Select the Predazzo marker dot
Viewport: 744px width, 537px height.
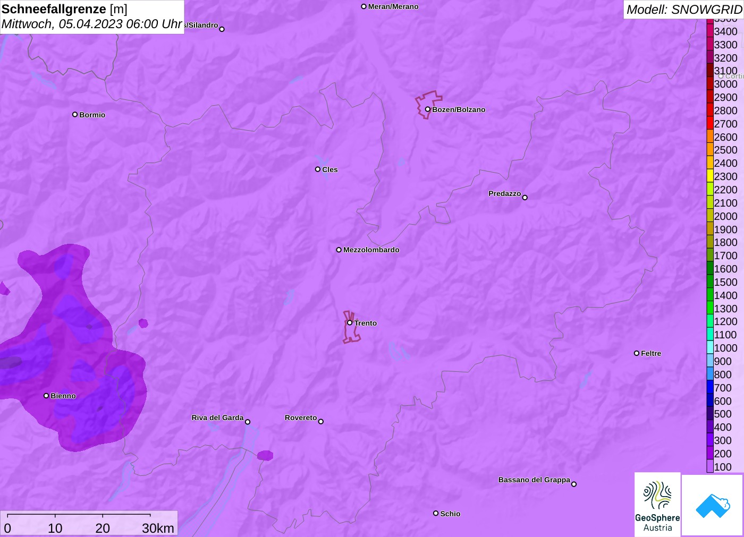tap(525, 198)
